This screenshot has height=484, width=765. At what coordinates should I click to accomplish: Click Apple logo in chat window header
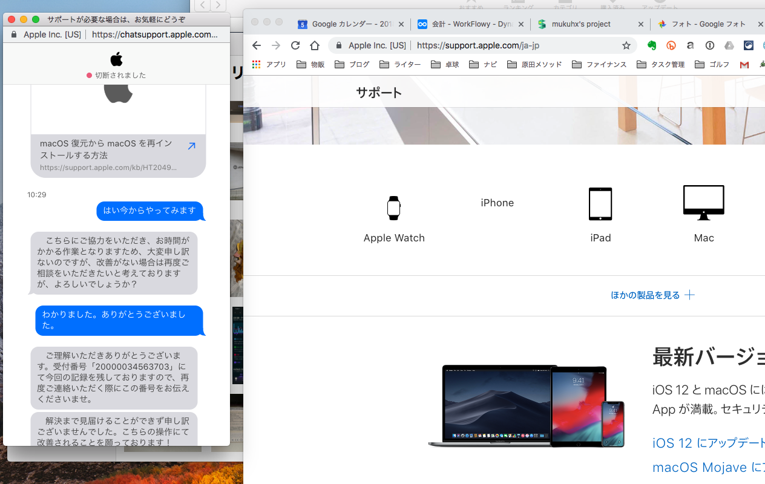coord(117,59)
